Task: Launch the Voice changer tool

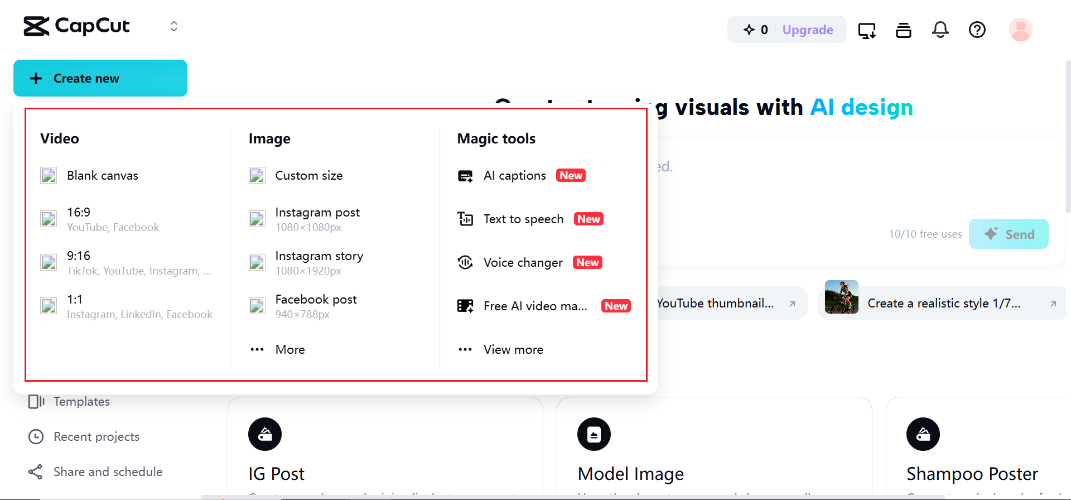Action: (523, 263)
